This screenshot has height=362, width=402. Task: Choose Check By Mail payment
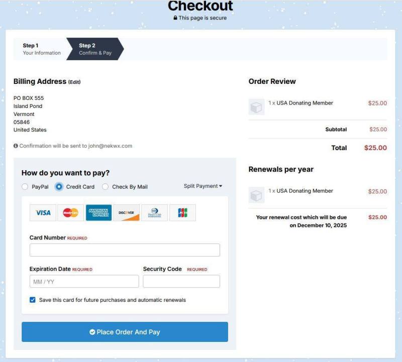pyautogui.click(x=105, y=187)
